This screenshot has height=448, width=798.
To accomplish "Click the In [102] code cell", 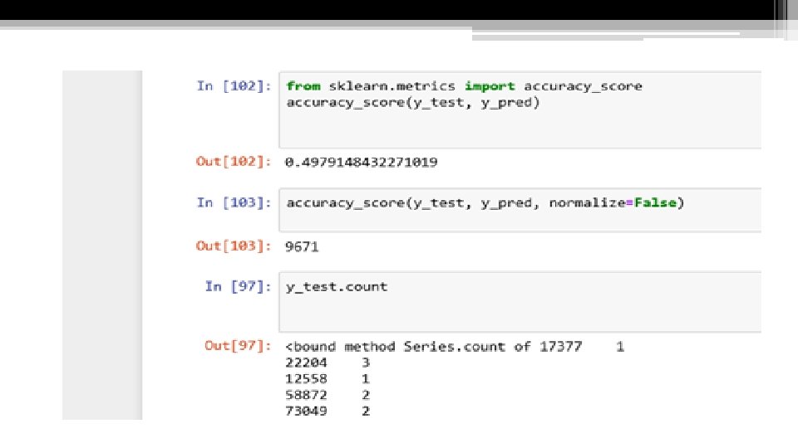I will [x=520, y=110].
